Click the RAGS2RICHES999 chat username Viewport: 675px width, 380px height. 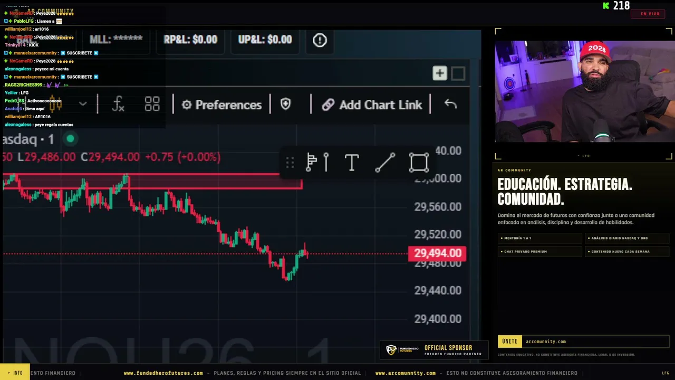23,85
